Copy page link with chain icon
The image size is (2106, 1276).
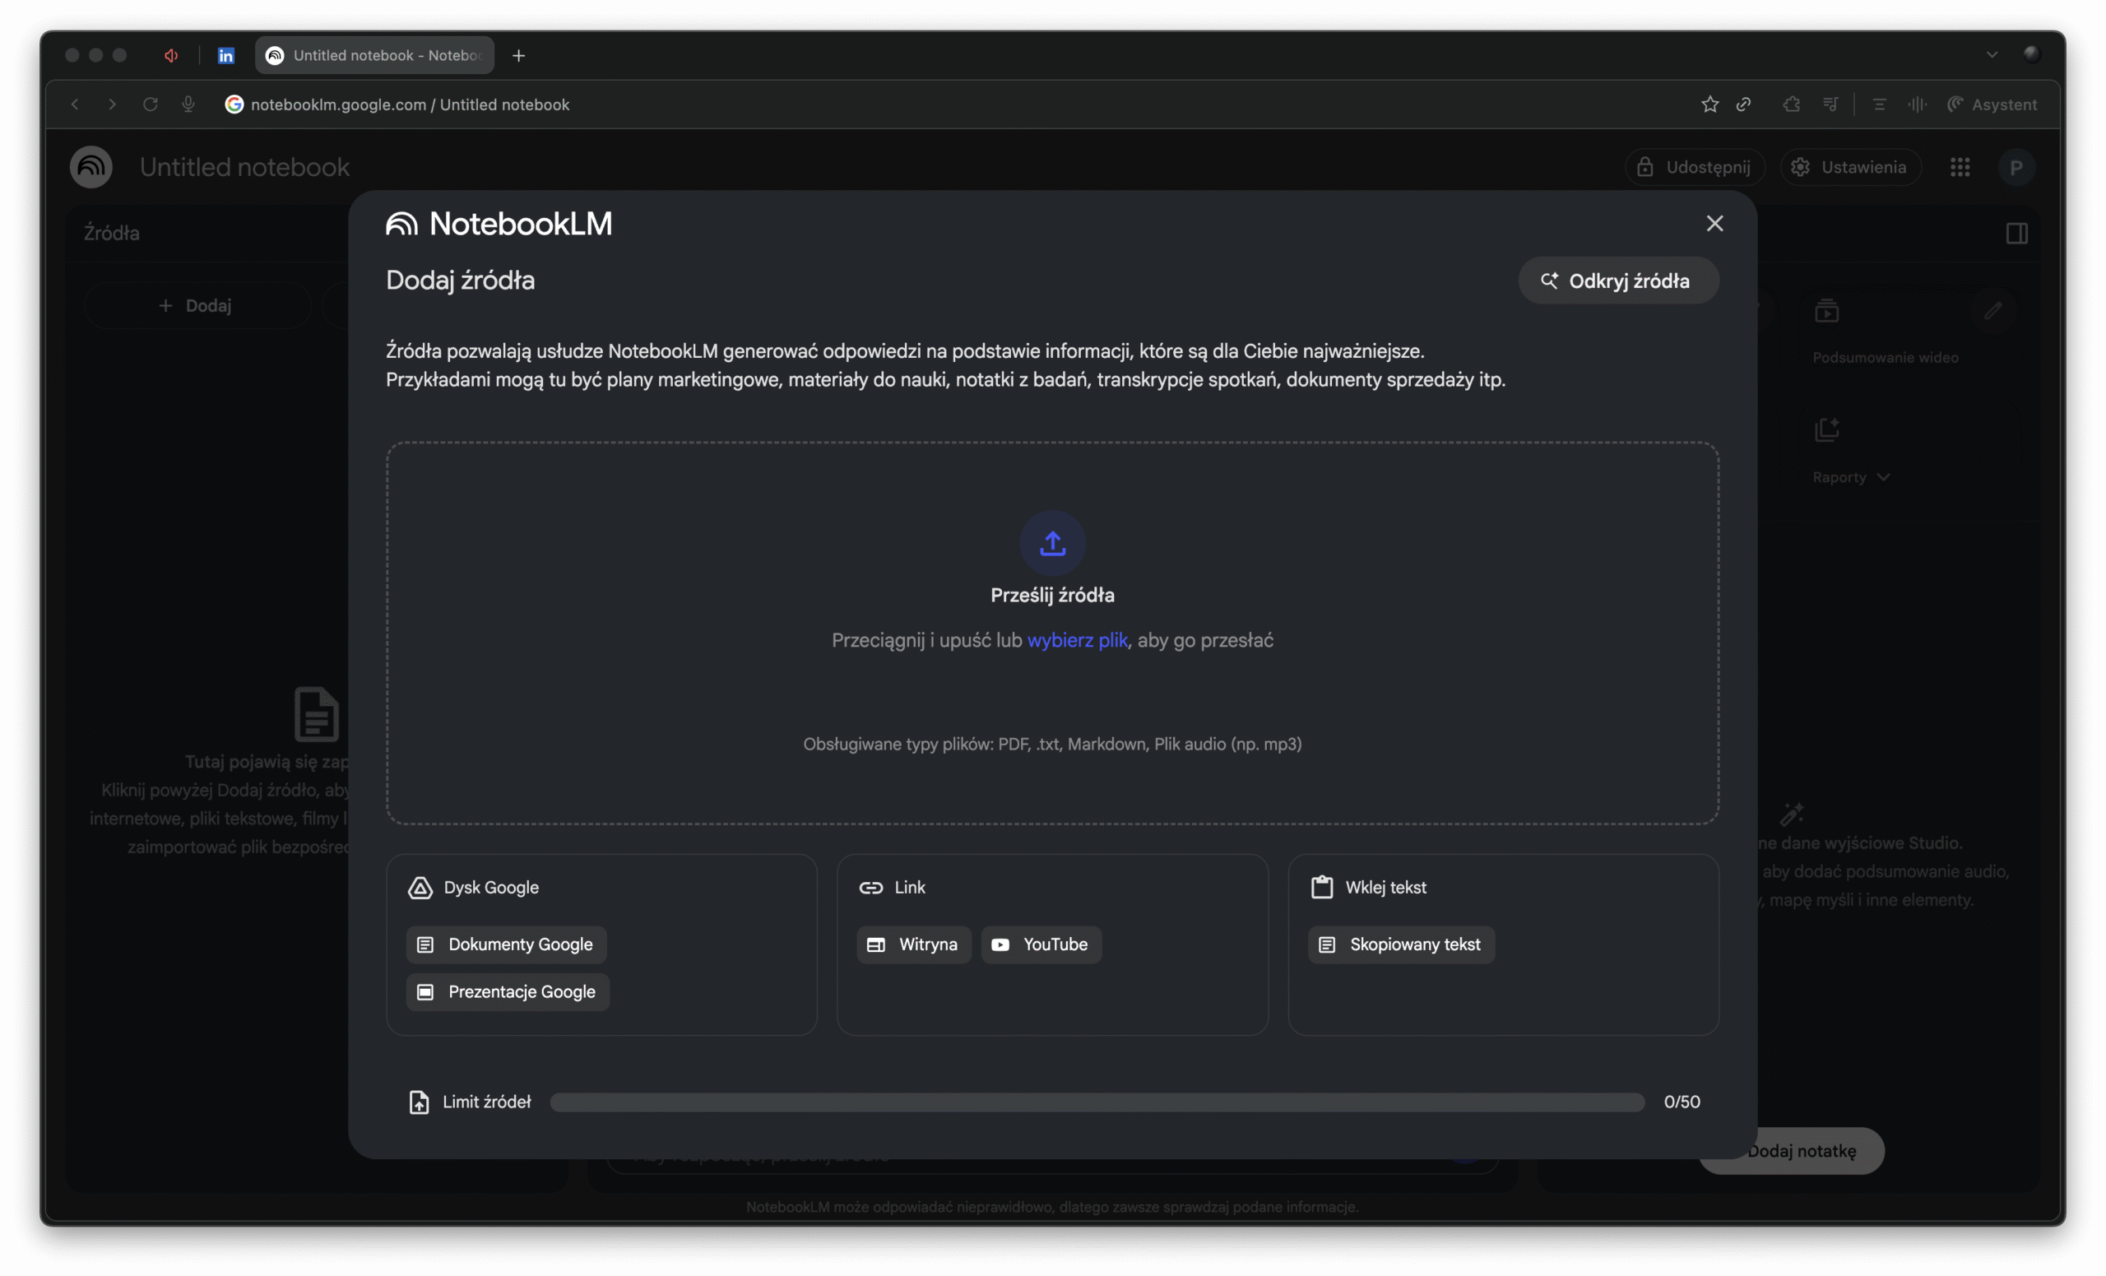pos(1743,104)
